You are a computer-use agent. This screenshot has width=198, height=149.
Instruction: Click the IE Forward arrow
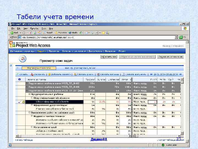tap(24, 33)
